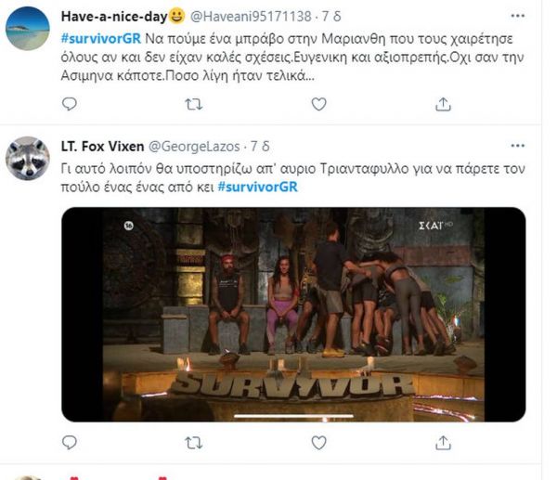
Task: Open more options on Have-a-nice-day tweet
Action: [x=515, y=16]
